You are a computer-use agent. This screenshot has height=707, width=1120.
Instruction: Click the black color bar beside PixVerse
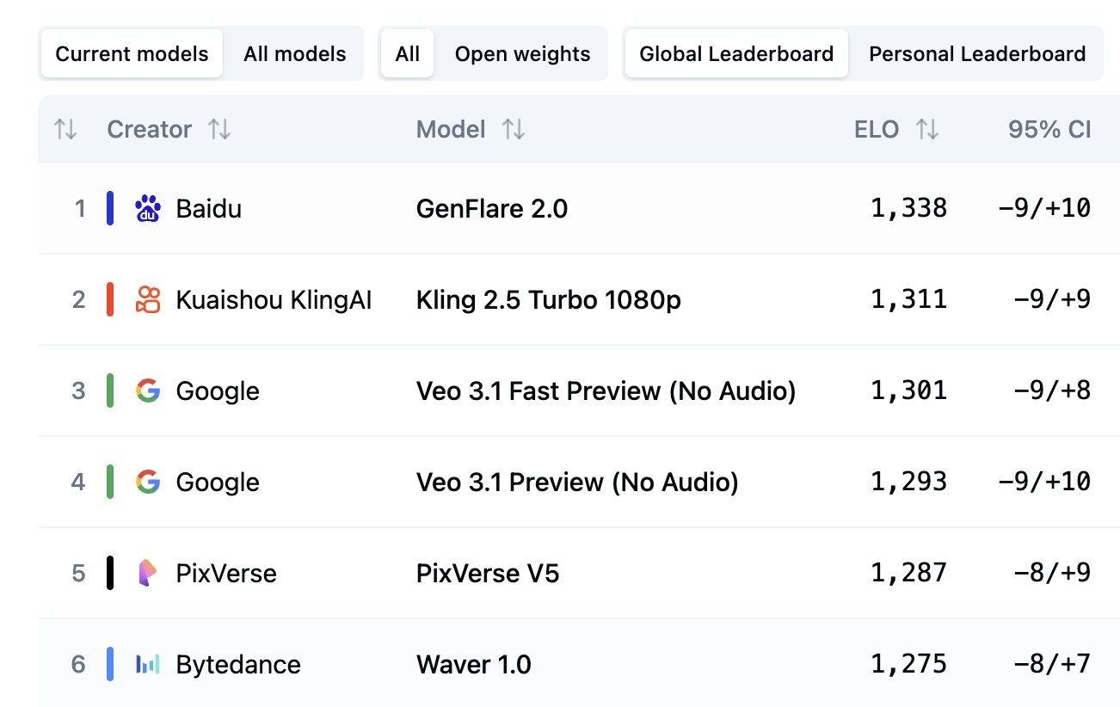110,573
